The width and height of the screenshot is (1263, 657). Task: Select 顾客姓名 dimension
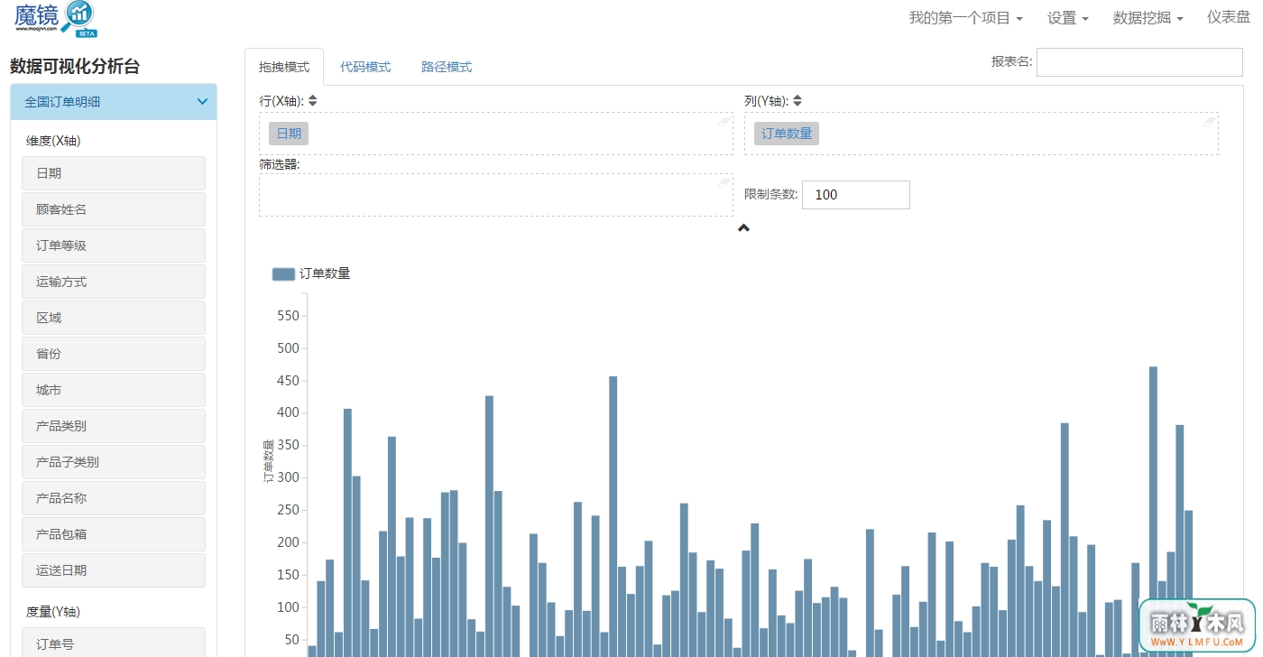pos(114,209)
